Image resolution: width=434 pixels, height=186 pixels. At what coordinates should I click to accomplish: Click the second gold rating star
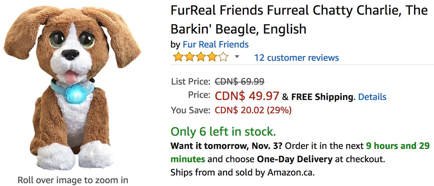[x=189, y=57]
